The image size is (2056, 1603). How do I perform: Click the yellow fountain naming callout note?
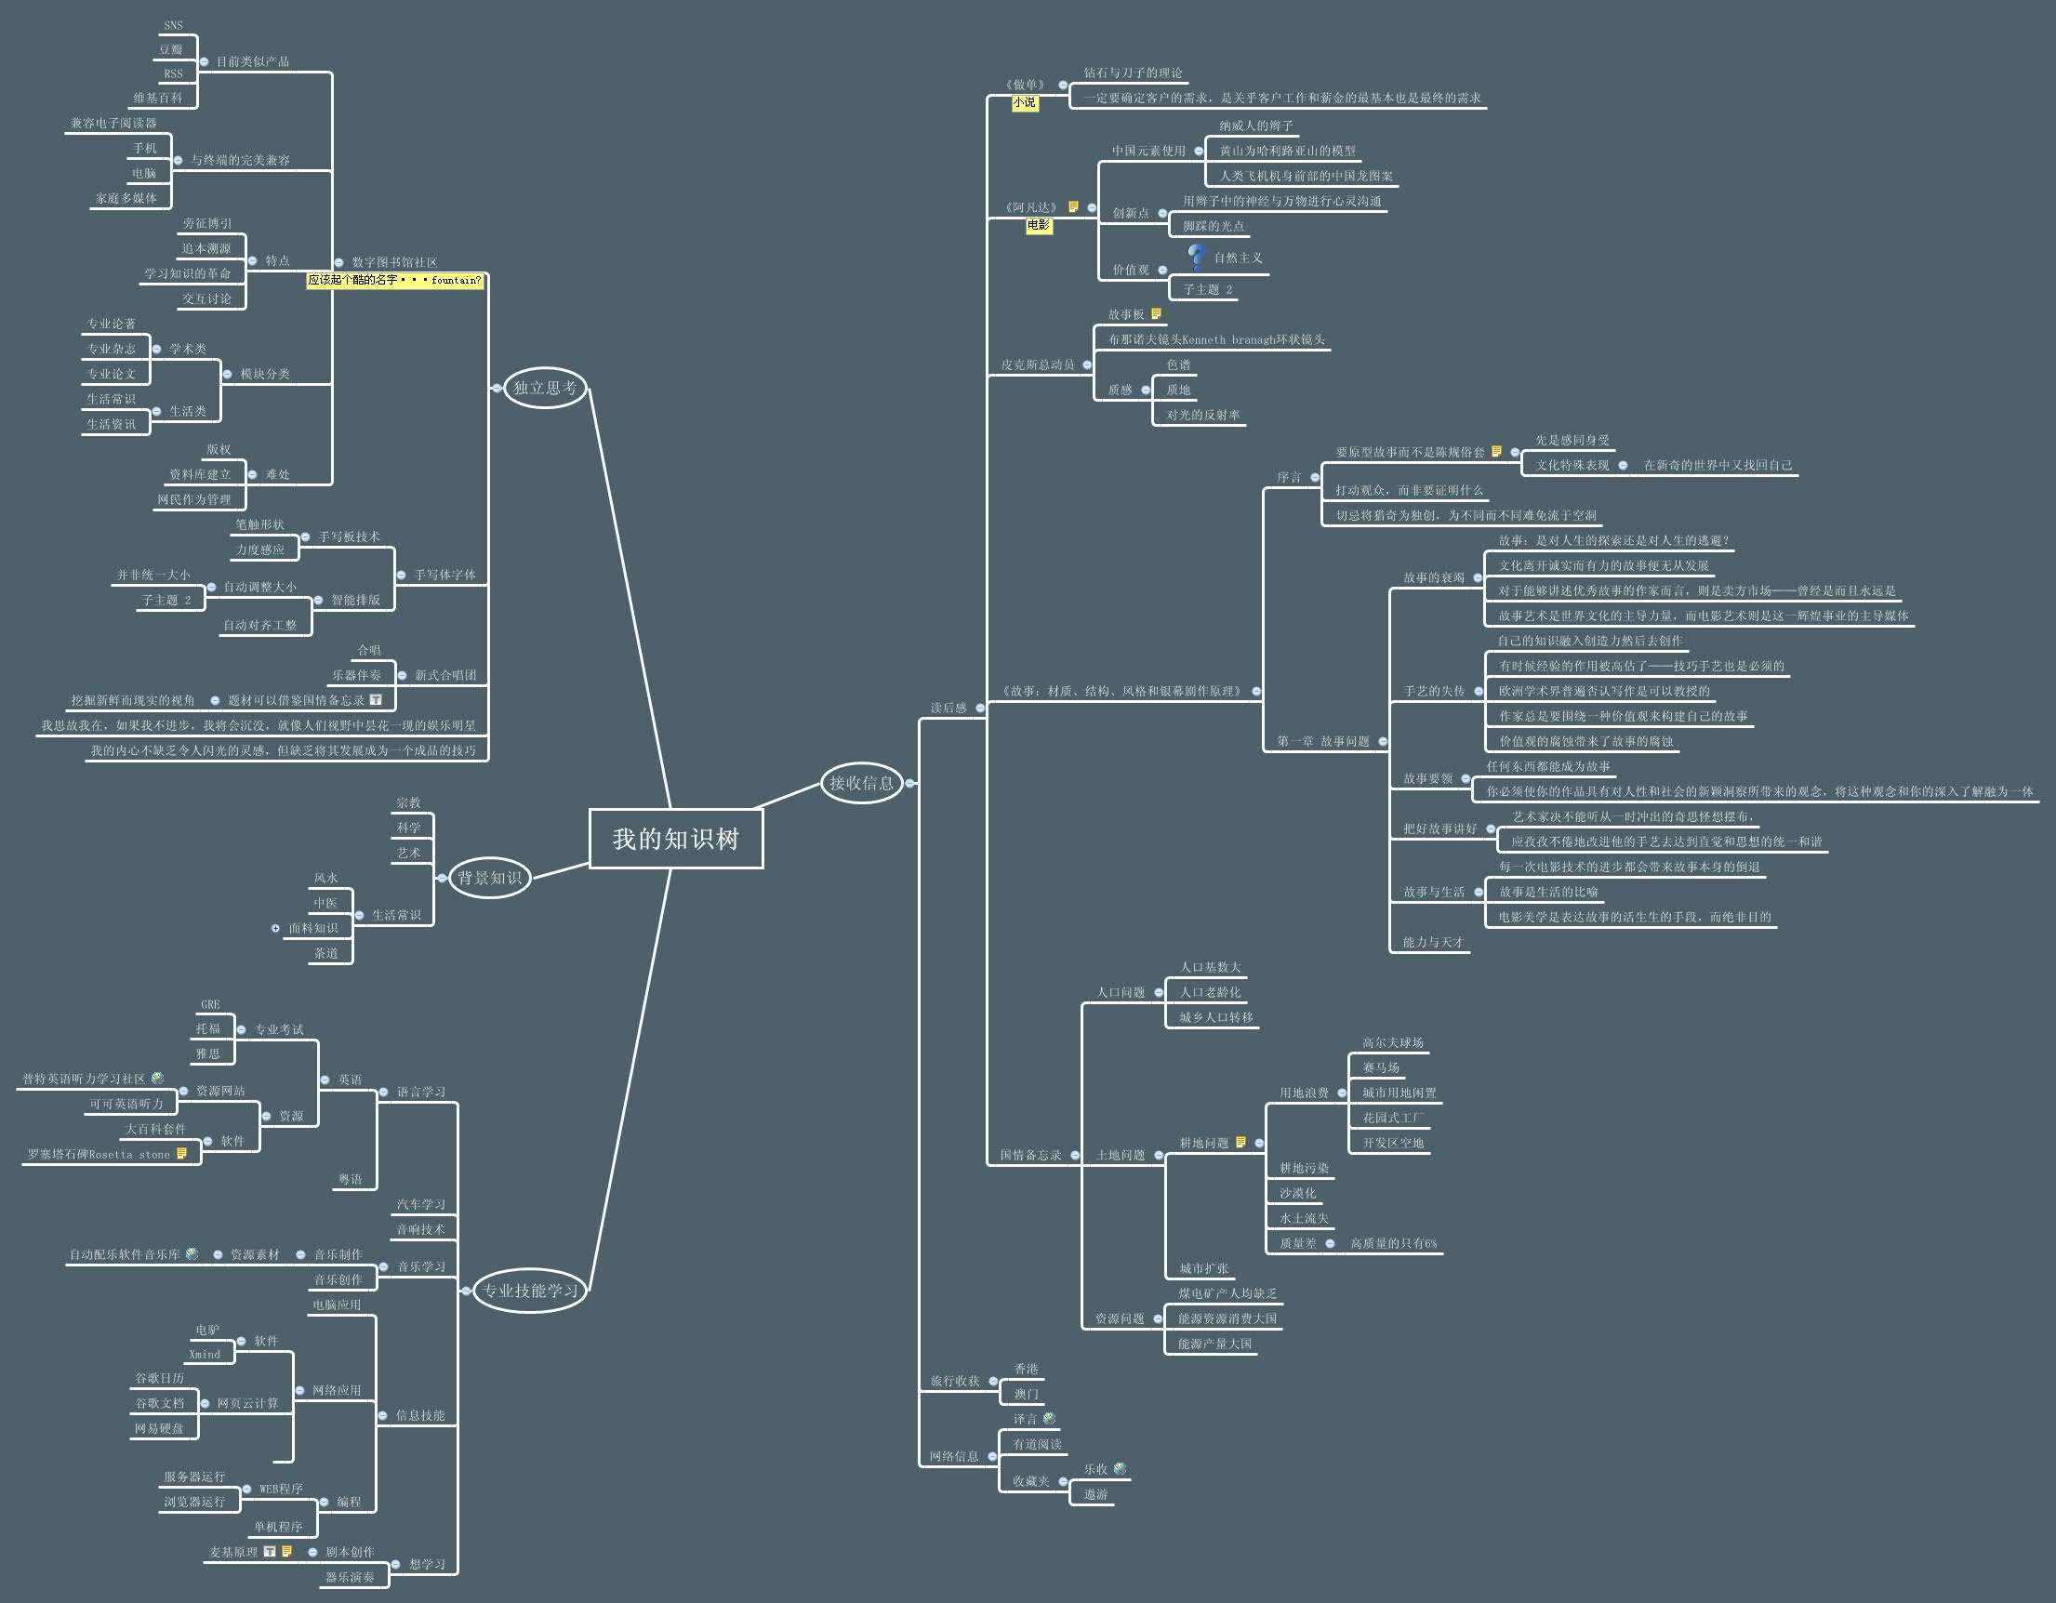click(393, 281)
